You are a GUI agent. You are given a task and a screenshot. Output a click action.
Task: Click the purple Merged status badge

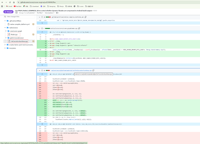(x=8, y=12)
